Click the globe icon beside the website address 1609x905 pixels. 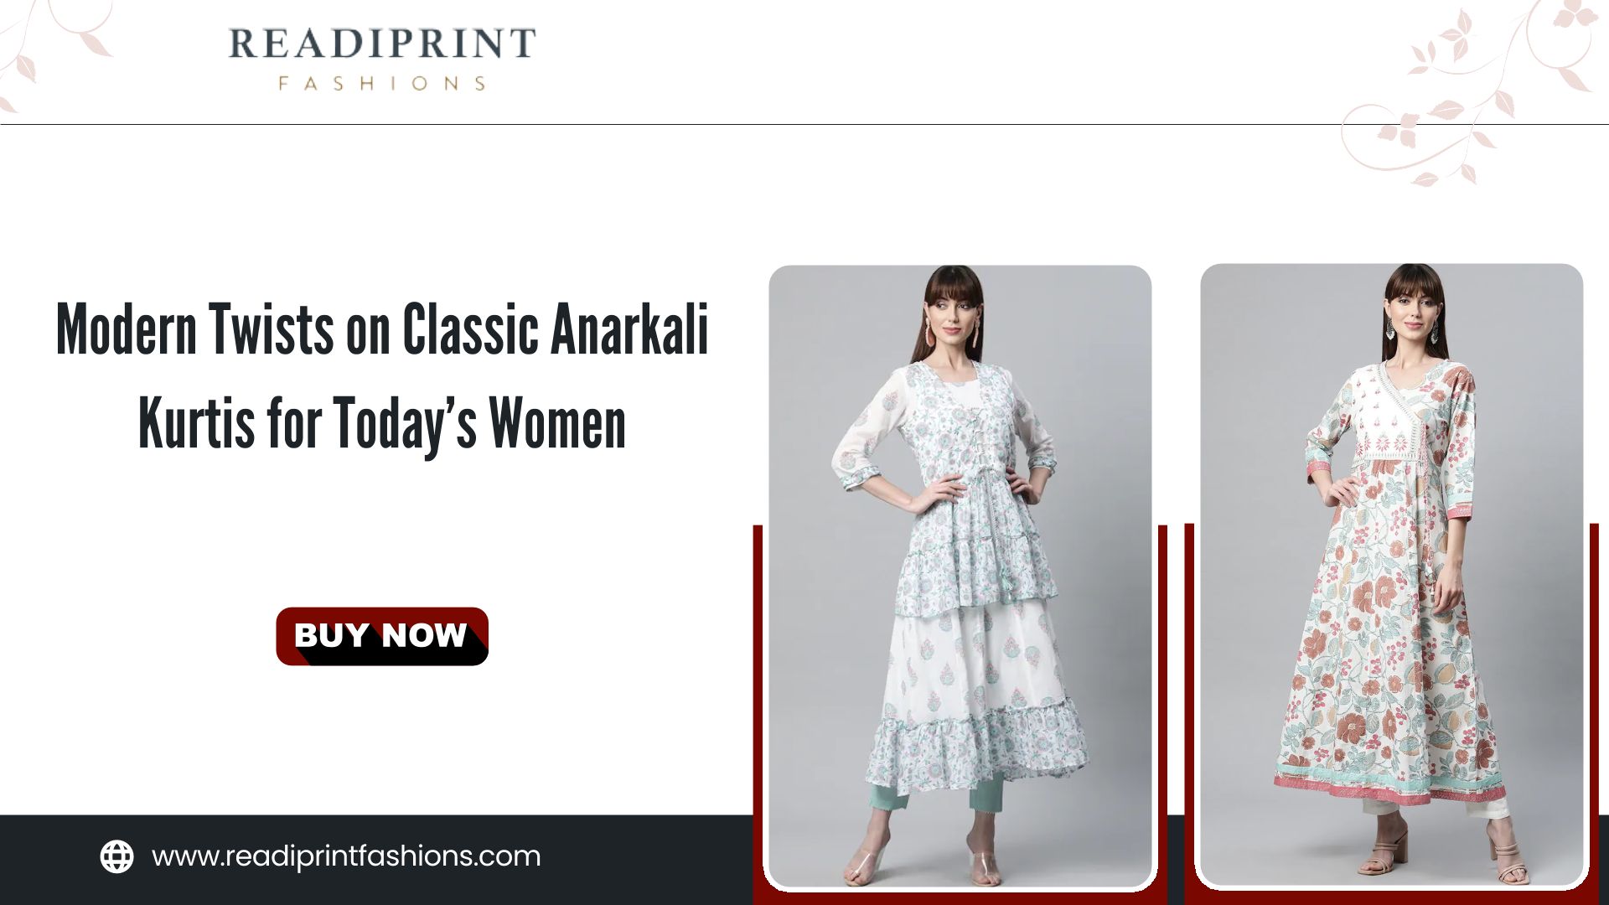[116, 856]
